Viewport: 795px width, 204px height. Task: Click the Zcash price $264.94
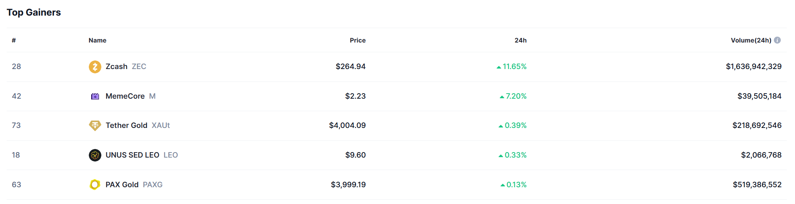pyautogui.click(x=351, y=67)
